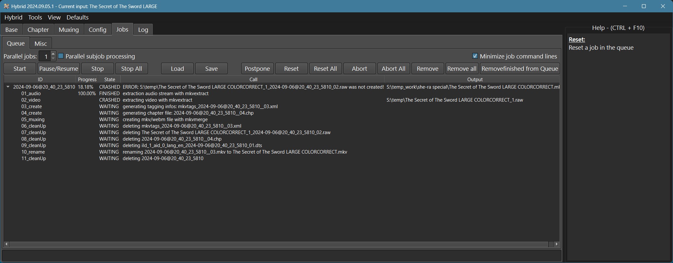673x263 pixels.
Task: Uncheck Minimize job command lines
Action: (475, 56)
